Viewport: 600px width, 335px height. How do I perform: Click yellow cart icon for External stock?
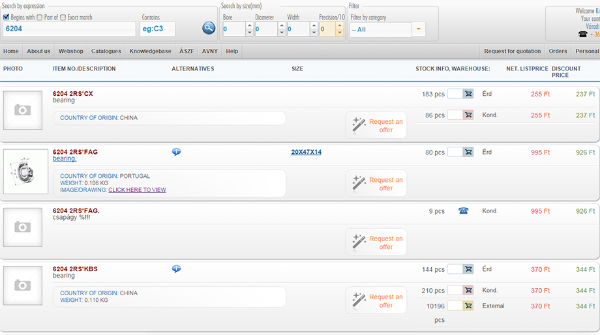tap(468, 306)
